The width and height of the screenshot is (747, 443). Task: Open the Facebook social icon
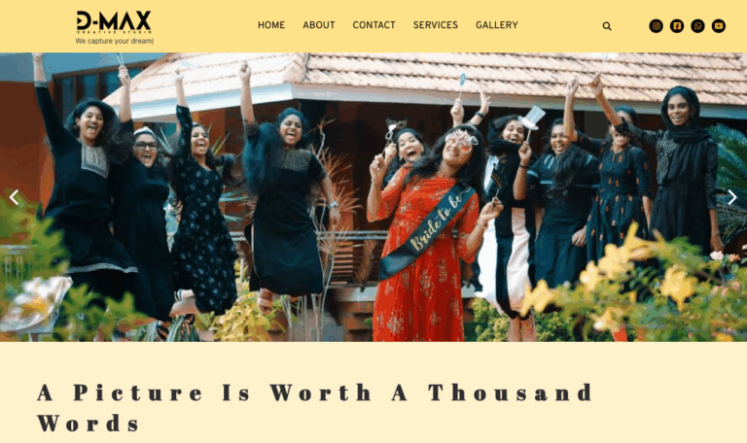coord(677,25)
